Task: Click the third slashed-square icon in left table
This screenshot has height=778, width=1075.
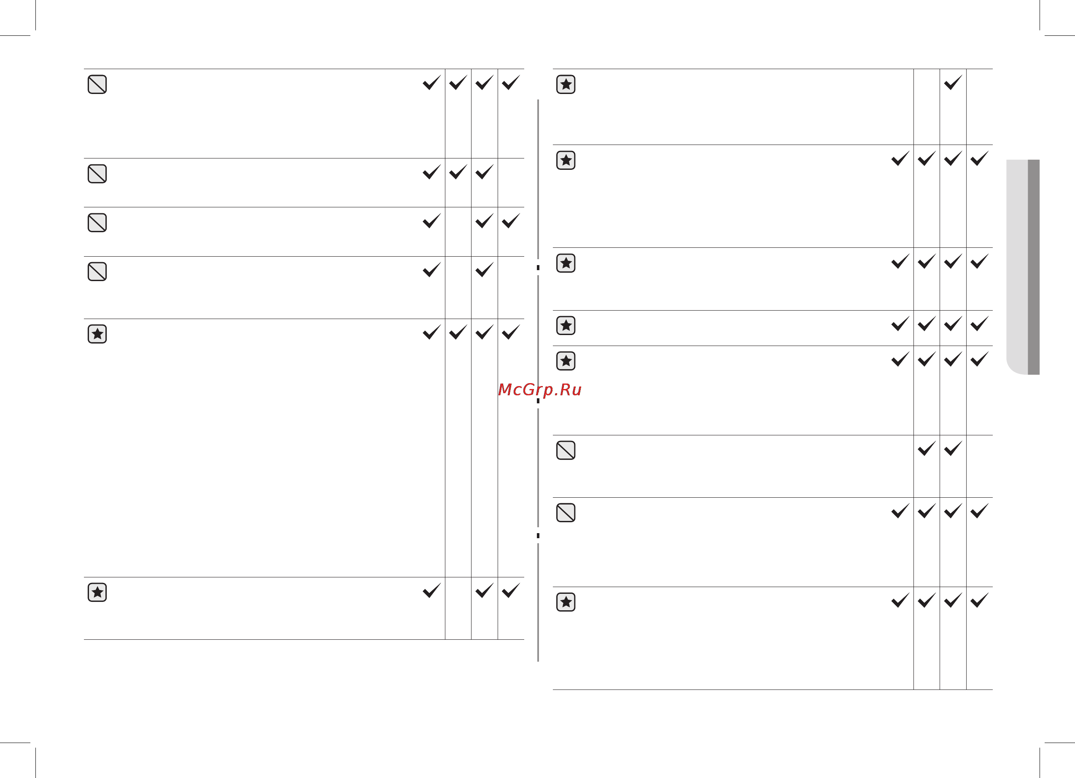Action: [97, 223]
